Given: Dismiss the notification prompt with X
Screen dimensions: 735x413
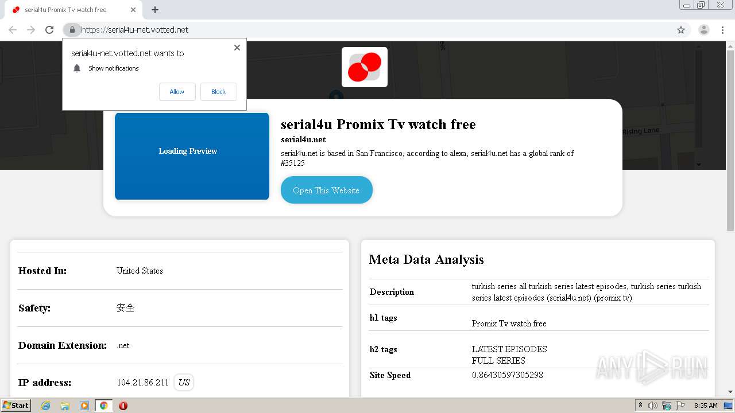Looking at the screenshot, I should pyautogui.click(x=237, y=48).
